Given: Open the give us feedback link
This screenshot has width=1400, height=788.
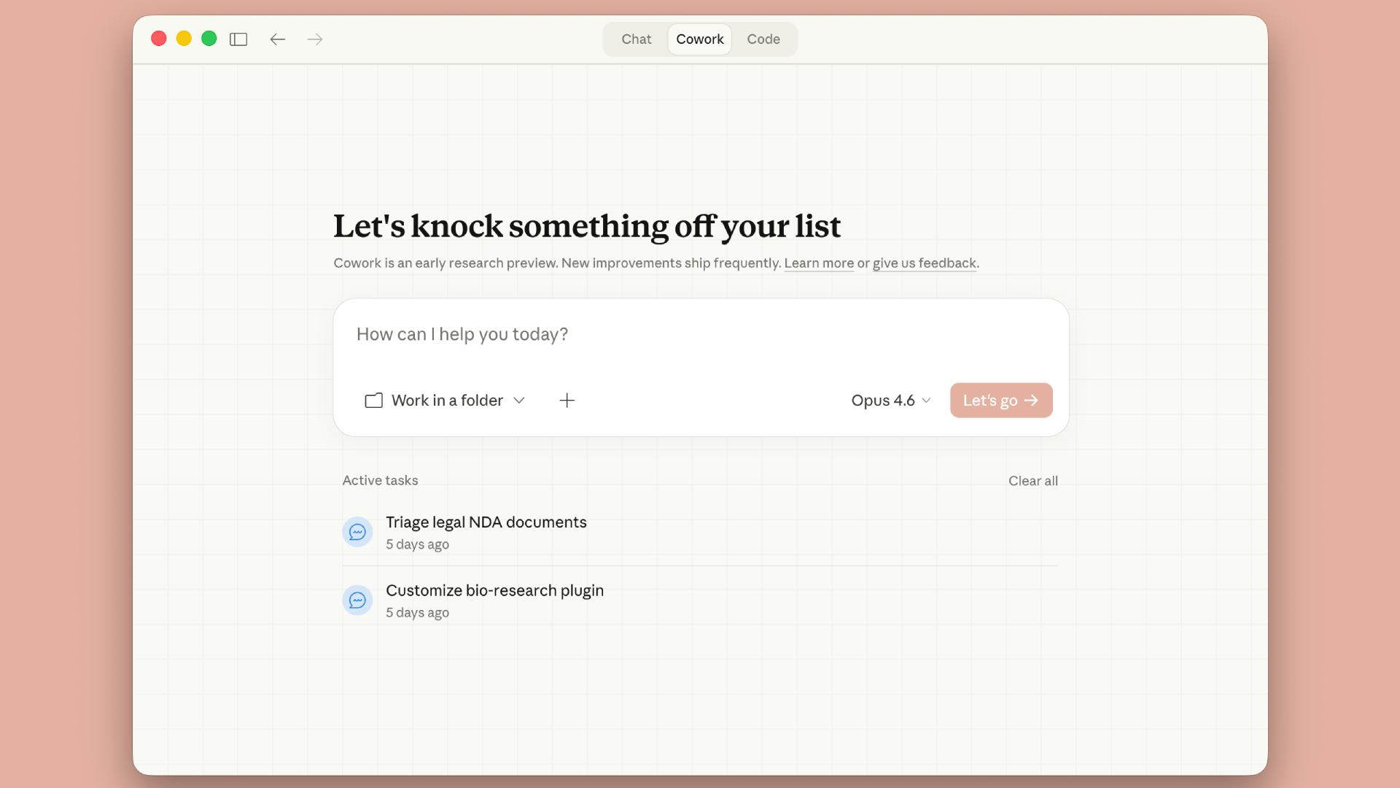Looking at the screenshot, I should [924, 263].
